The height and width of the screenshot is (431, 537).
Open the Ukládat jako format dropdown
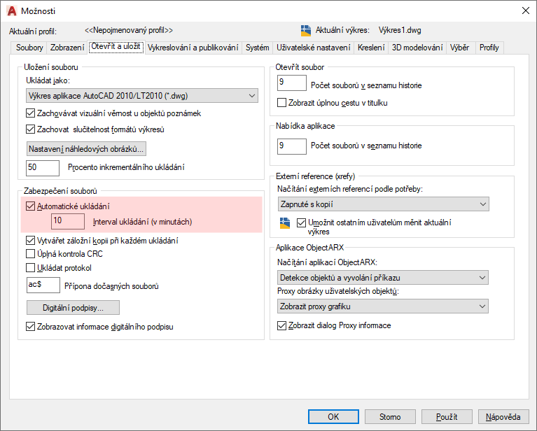click(142, 96)
